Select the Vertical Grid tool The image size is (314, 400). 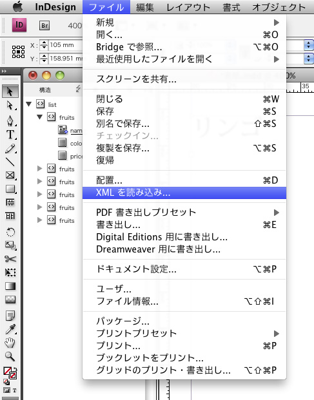[10, 216]
